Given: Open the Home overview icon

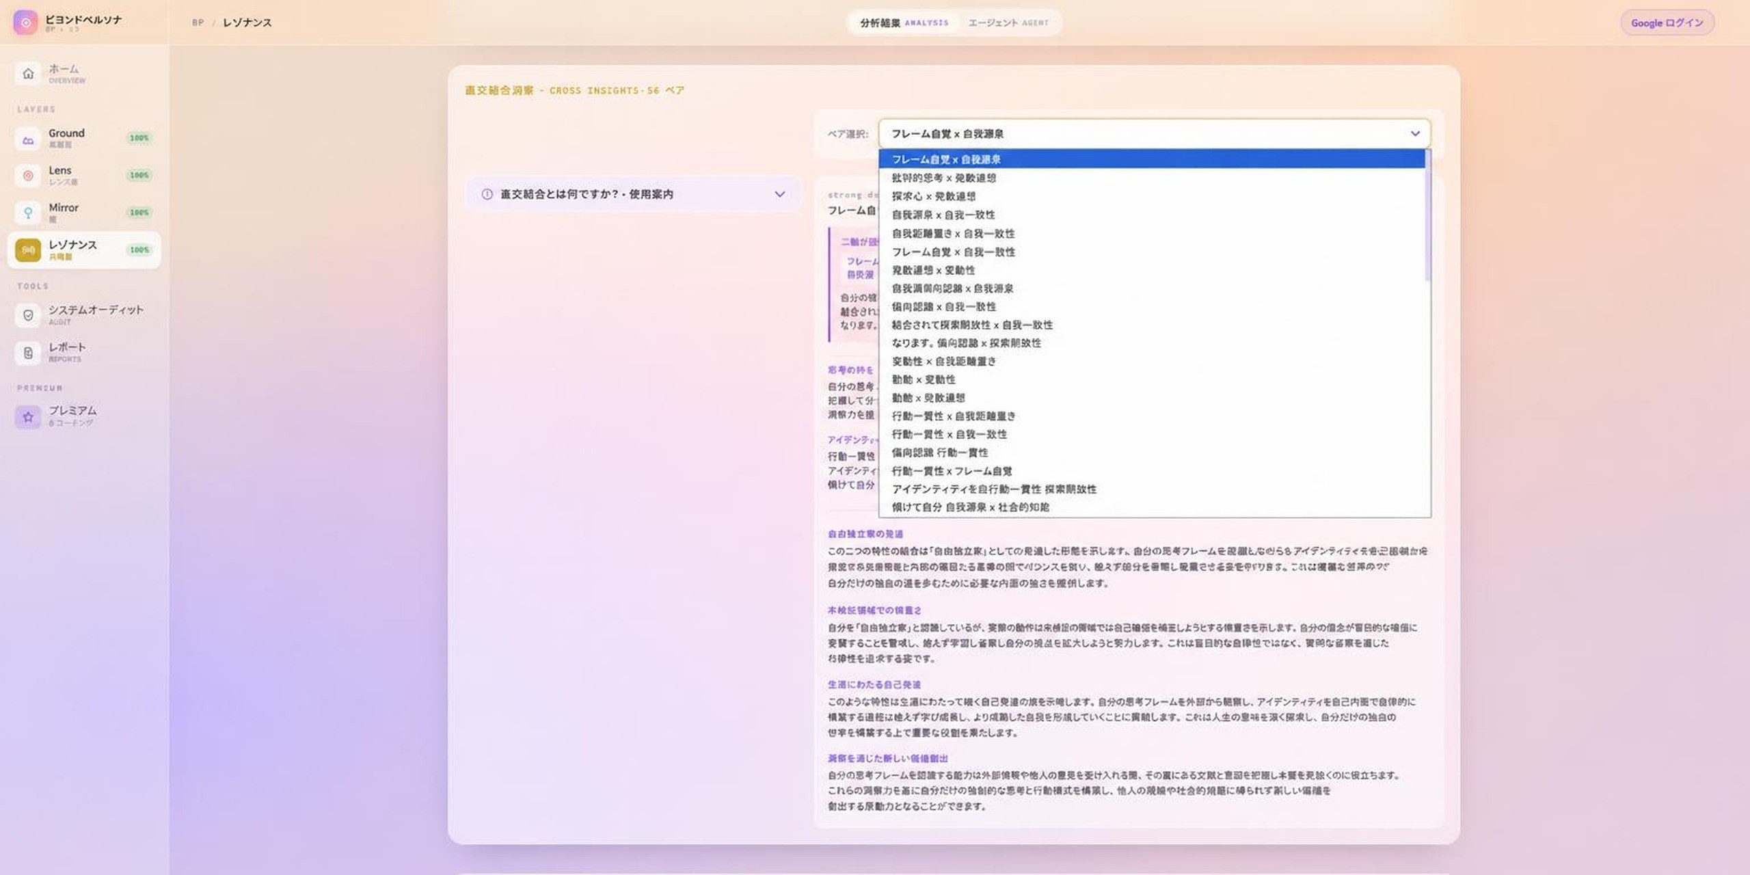Looking at the screenshot, I should pyautogui.click(x=28, y=73).
